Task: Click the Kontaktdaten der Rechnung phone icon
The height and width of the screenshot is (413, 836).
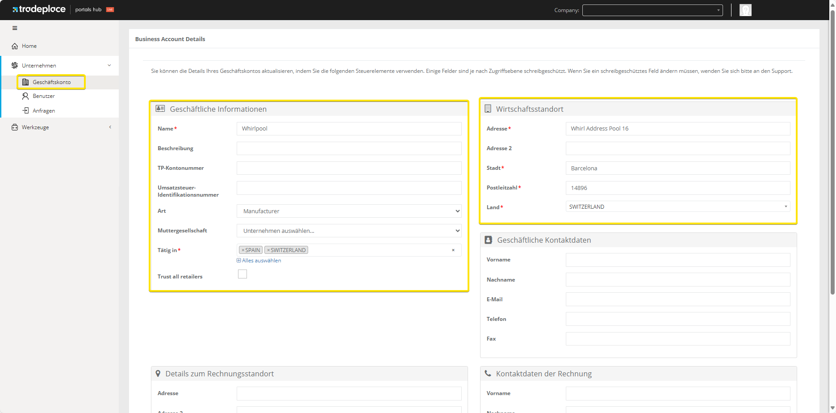Action: click(488, 373)
